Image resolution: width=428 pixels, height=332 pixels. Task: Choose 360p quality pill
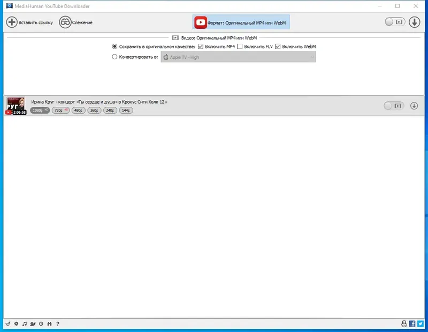click(95, 110)
